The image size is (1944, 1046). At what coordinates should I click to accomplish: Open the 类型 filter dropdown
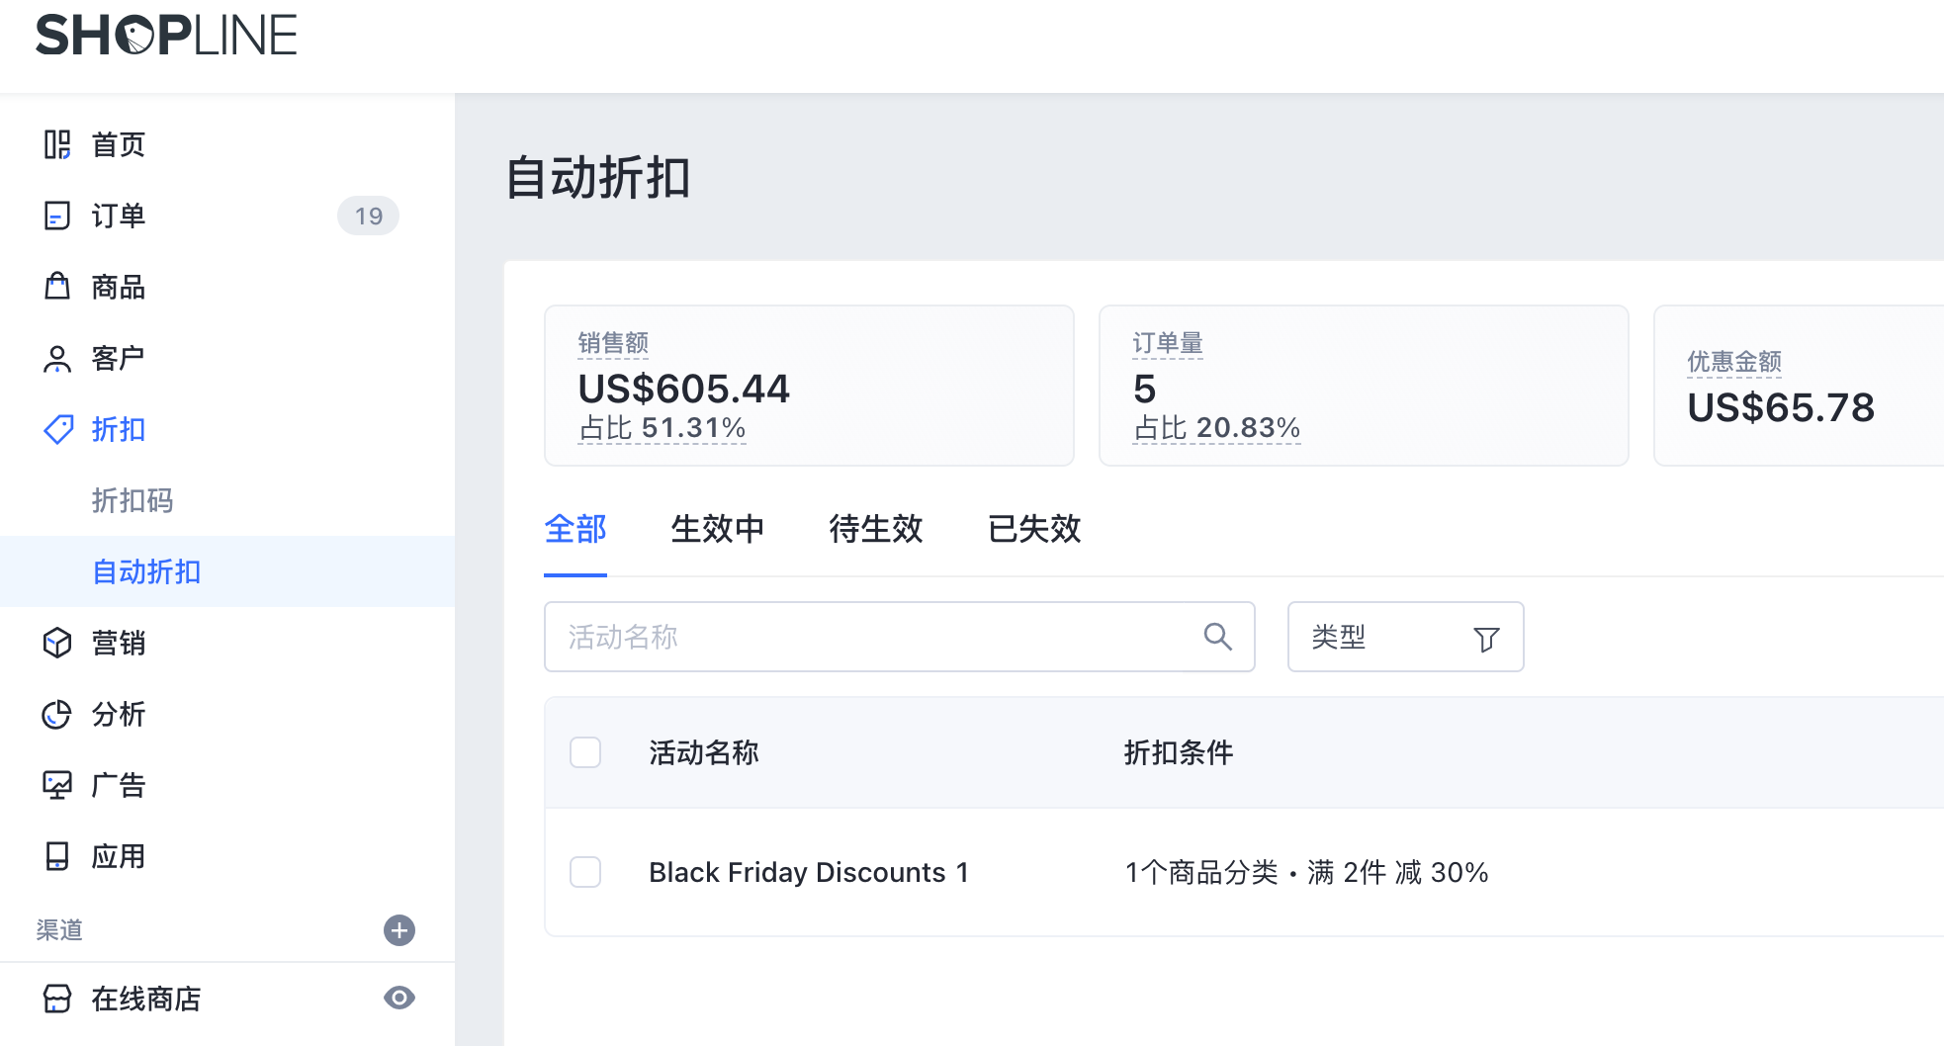tap(1404, 637)
